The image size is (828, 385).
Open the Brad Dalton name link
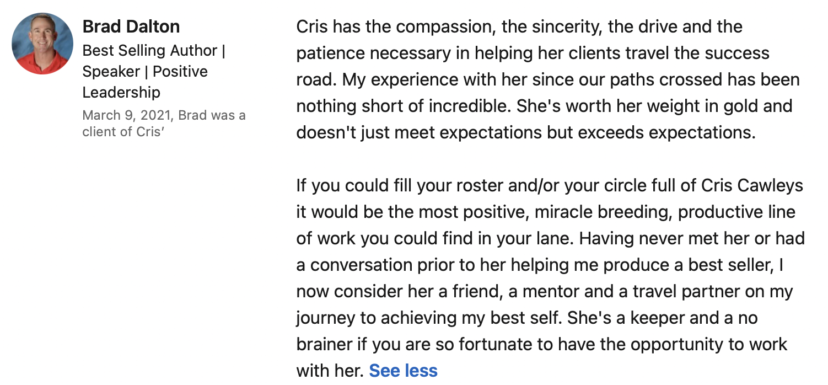click(x=131, y=26)
